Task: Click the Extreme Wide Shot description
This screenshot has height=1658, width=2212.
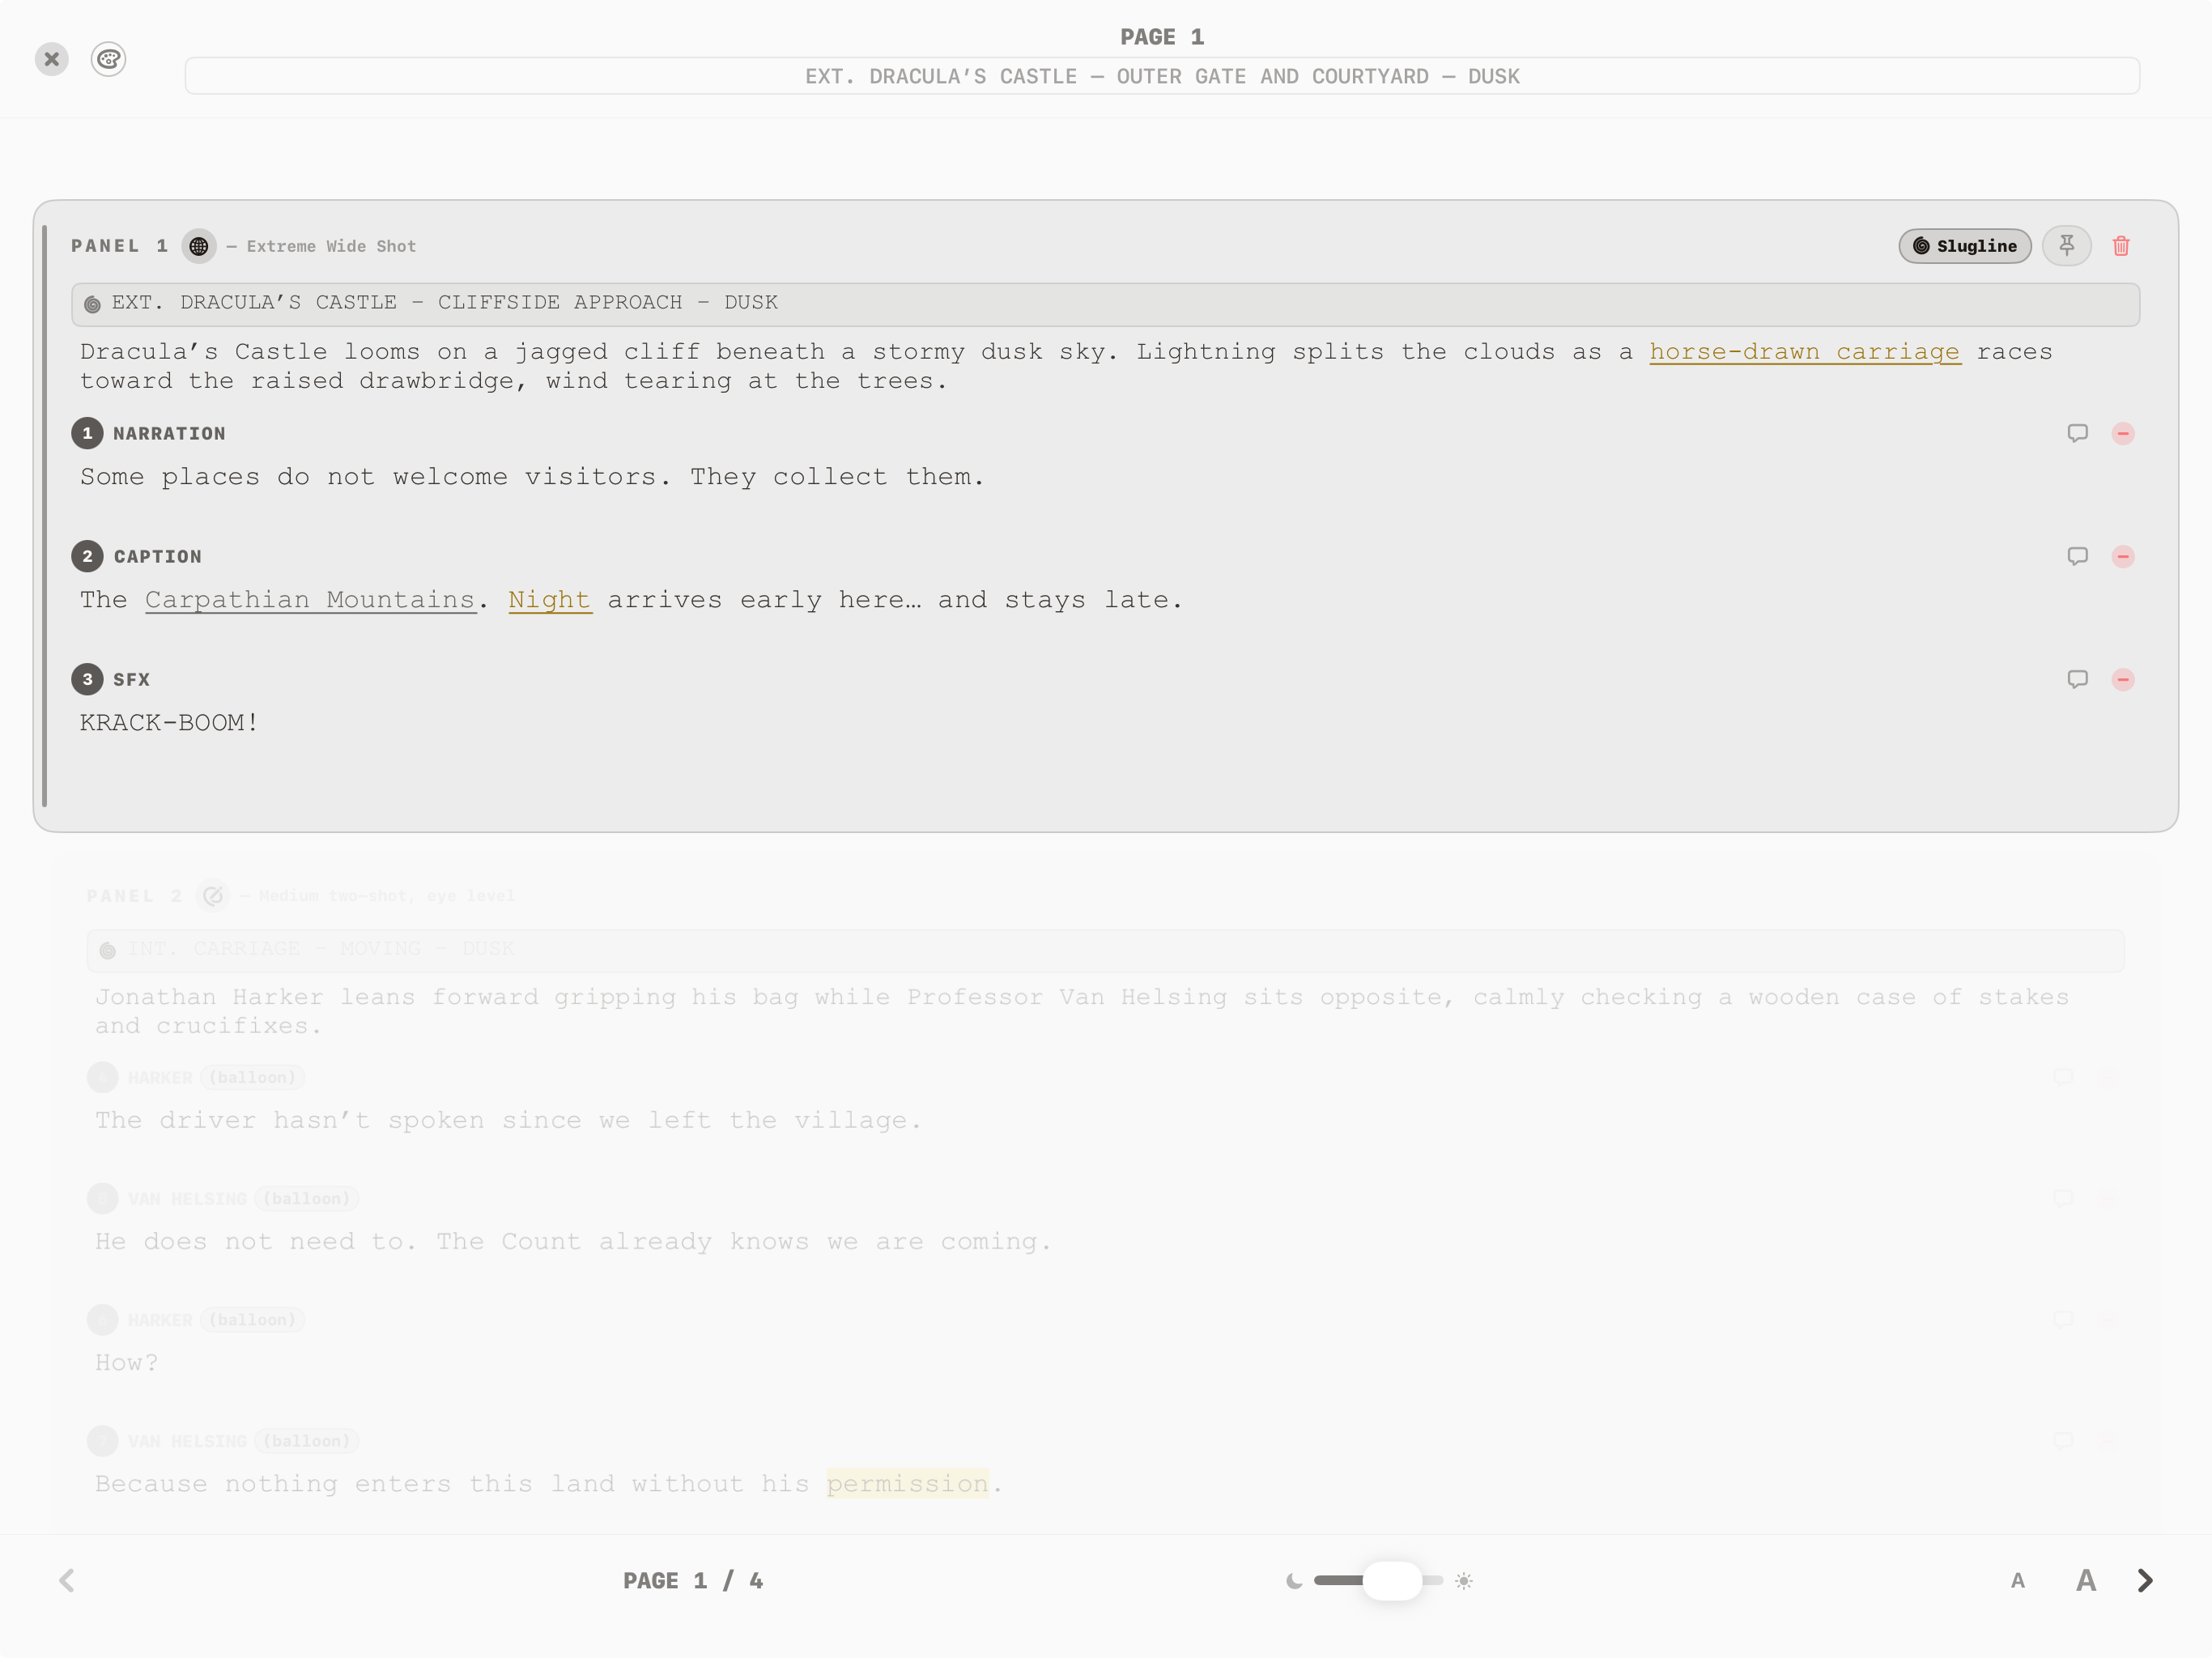Action: pyautogui.click(x=331, y=246)
